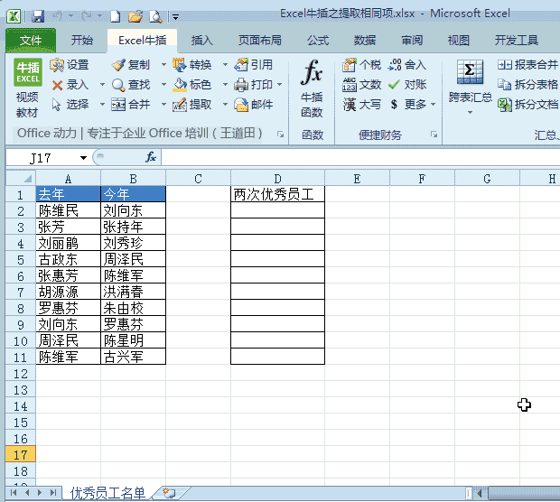Click the 引用 reference tool
Image resolution: width=560 pixels, height=502 pixels.
click(x=253, y=65)
